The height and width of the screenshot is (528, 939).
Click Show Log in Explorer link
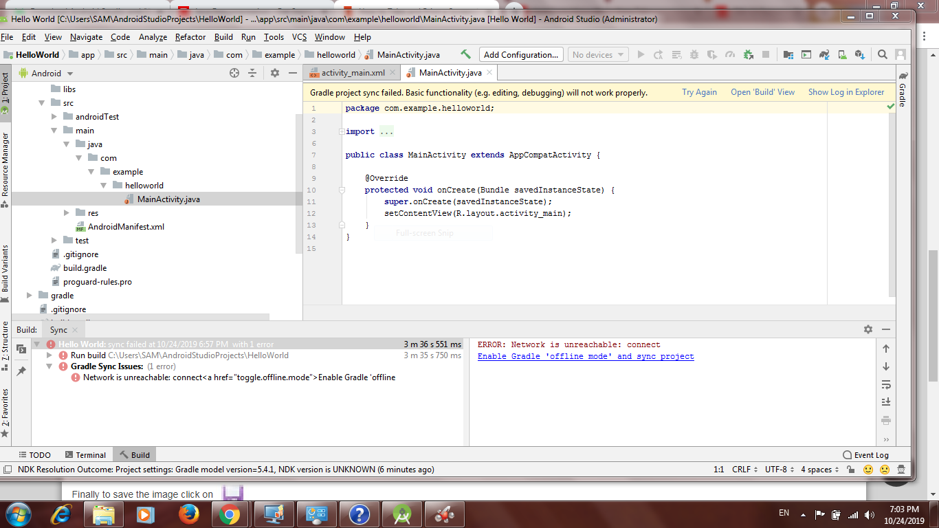(846, 92)
